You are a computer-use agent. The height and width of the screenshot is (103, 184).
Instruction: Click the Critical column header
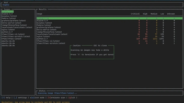click(x=135, y=14)
